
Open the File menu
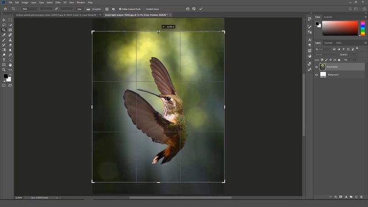[x=10, y=2]
